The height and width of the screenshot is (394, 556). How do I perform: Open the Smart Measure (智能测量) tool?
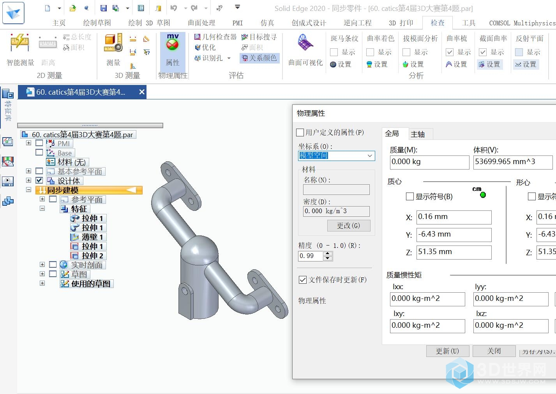(x=20, y=50)
